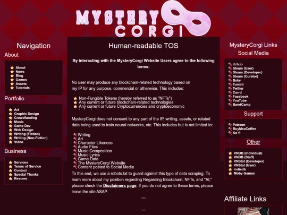Viewport: 287px width, 215px height.
Task: Open the Games page
Action: [21, 80]
